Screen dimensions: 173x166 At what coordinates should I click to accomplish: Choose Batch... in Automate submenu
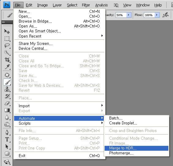tap(136, 118)
